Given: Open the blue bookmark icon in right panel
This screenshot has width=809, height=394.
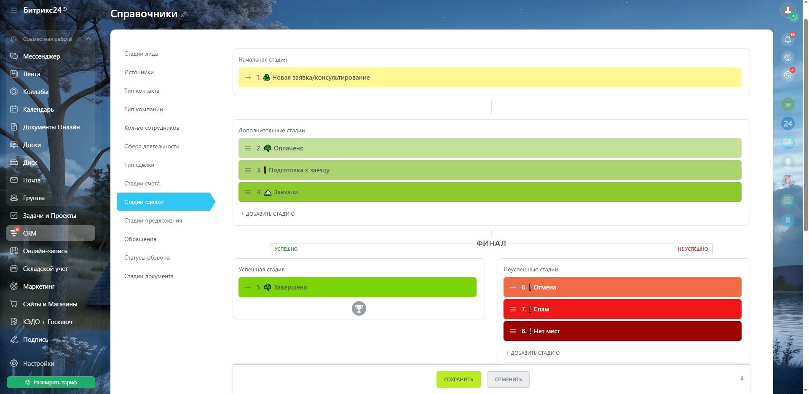Looking at the screenshot, I should point(788,220).
